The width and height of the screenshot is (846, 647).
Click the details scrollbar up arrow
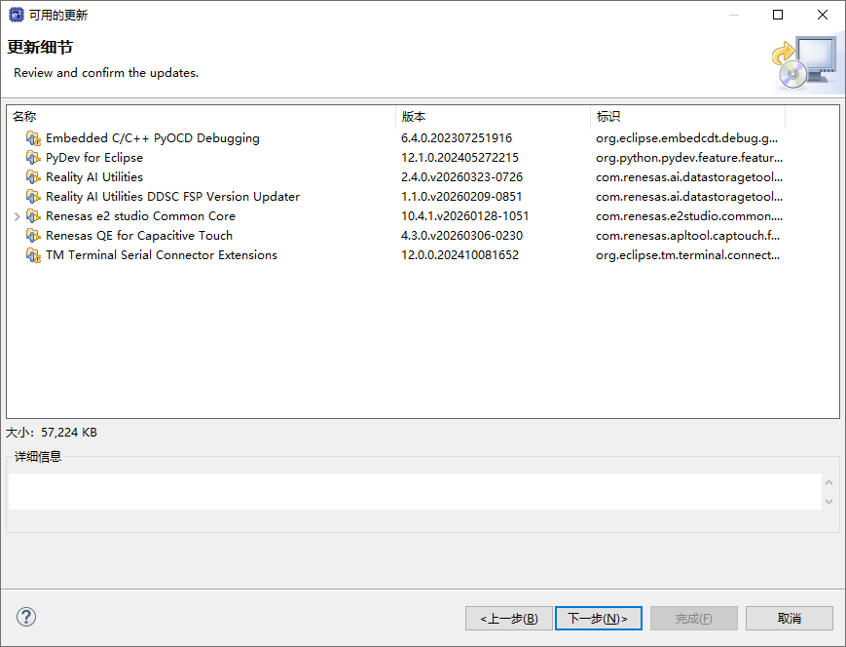[x=829, y=482]
